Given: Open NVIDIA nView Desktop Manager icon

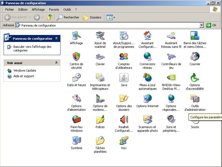Looking at the screenshot, I should (x=171, y=77).
